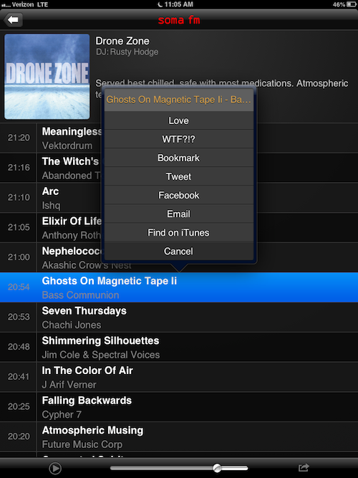Choose Find on iTunes
This screenshot has height=478, width=358.
tap(179, 233)
